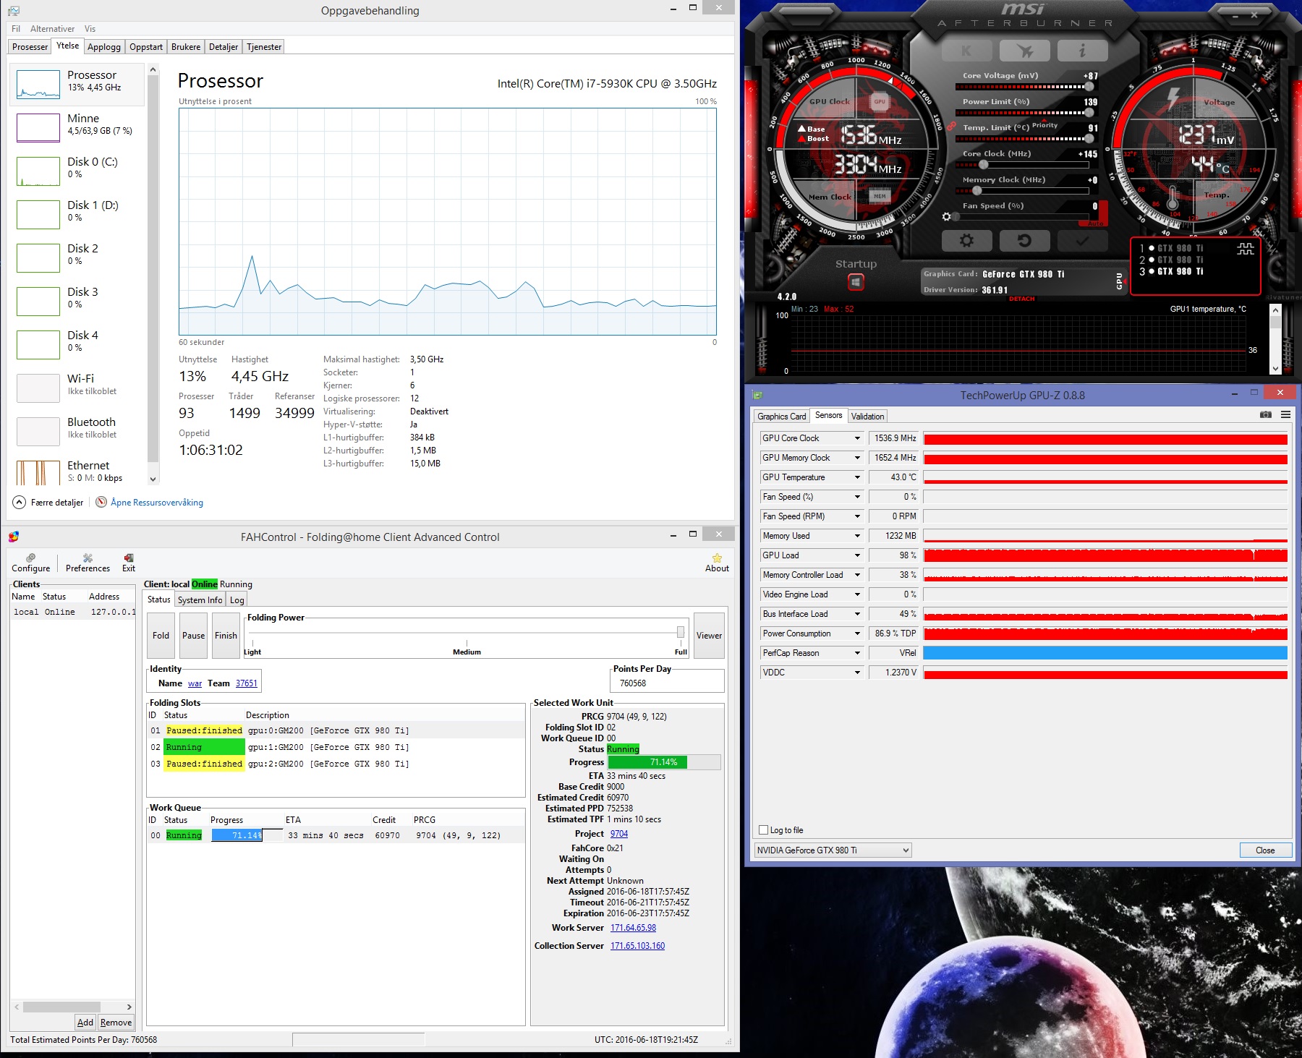Click the GPU-Z title bar app icon
The width and height of the screenshot is (1302, 1058).
point(757,395)
